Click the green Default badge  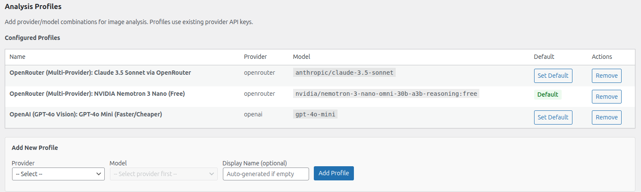coord(547,94)
